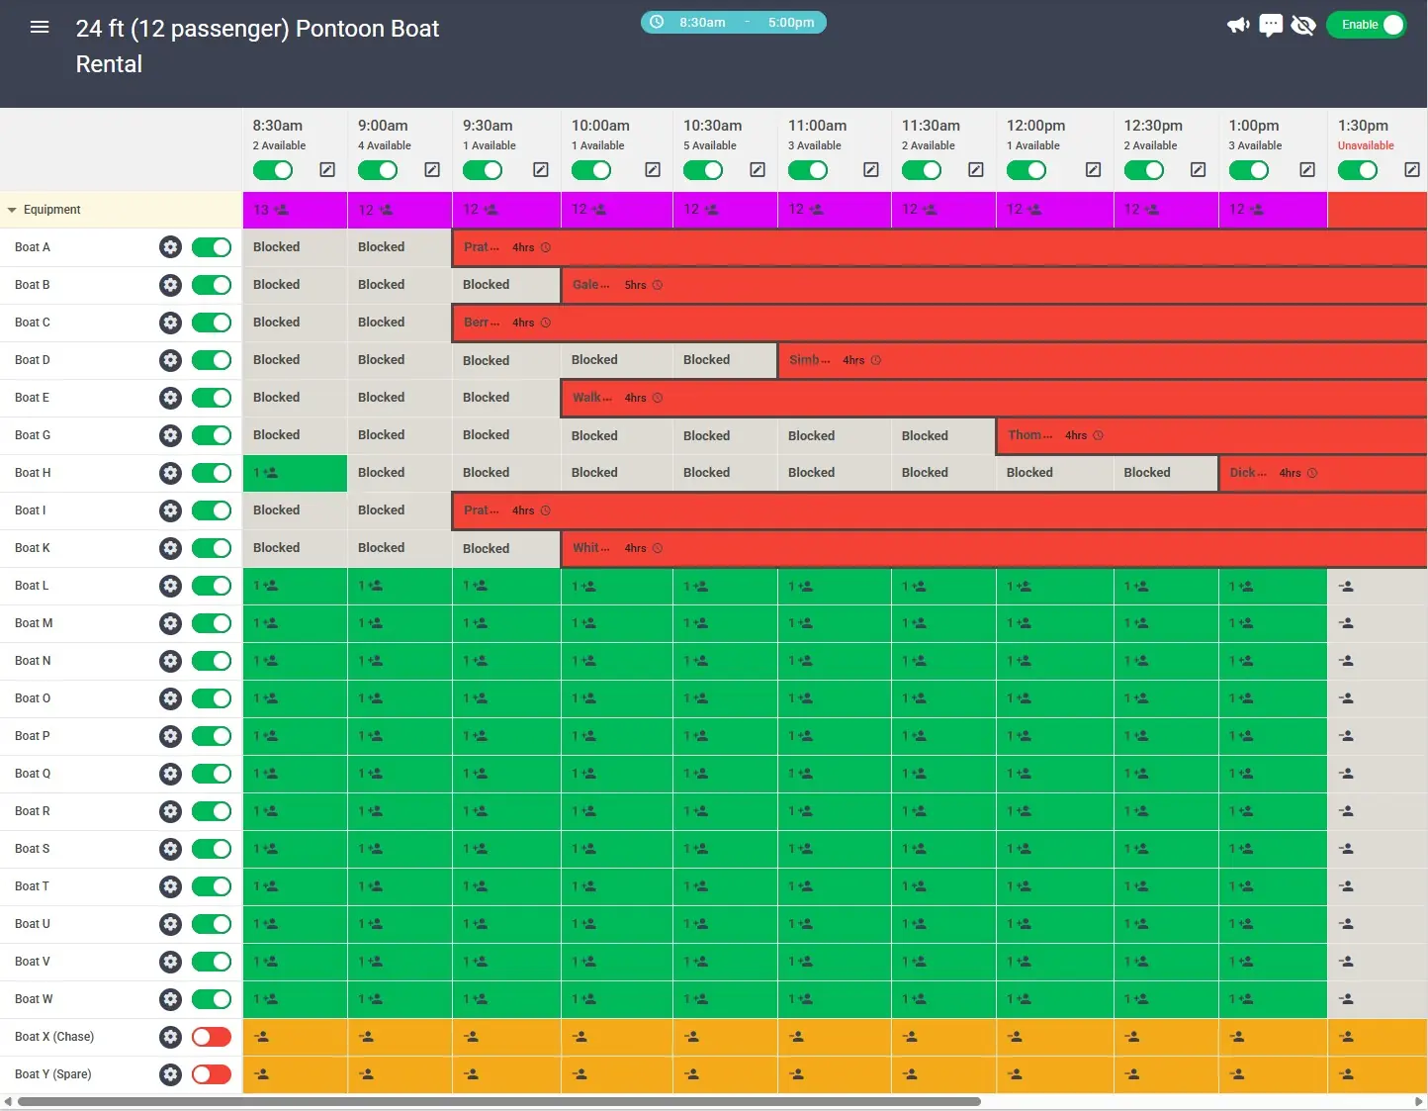The width and height of the screenshot is (1428, 1111).
Task: Click the green 9:00am cell for Boat L
Action: click(x=400, y=586)
